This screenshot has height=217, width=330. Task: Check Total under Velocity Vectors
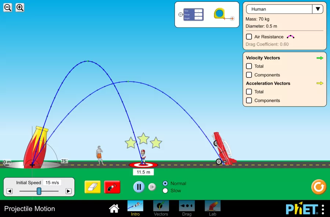point(249,66)
